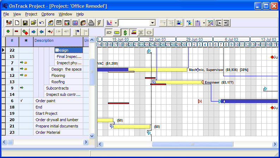Toggle the dollar sign cost display
The height and width of the screenshot is (158, 280).
pyautogui.click(x=125, y=32)
